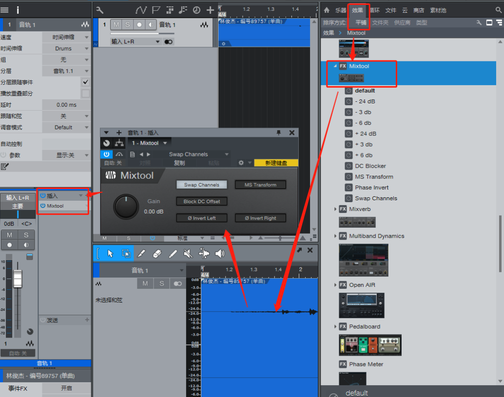Arm record on 音轨 1 track header
Screen dimensions: 504x397
[139, 25]
